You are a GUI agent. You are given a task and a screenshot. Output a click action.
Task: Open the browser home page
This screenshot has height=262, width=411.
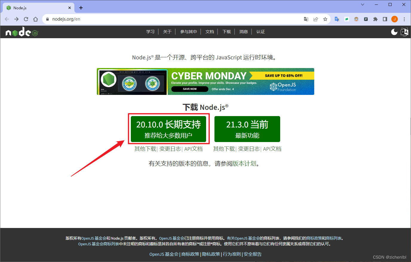point(36,19)
